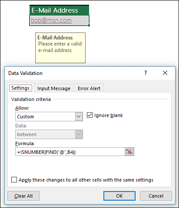Toggle the Ignore blank checkbox

tap(89, 115)
